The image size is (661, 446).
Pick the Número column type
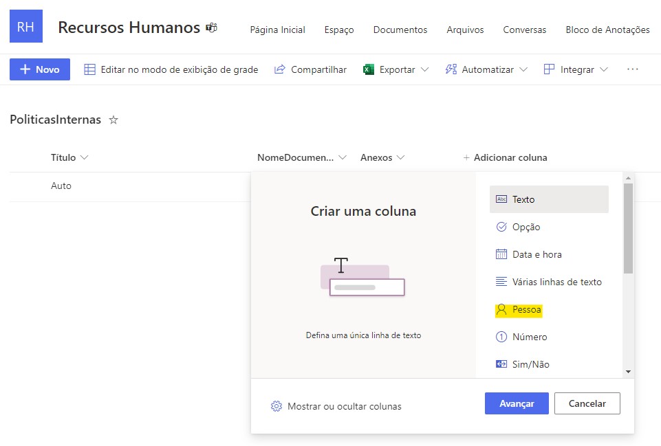pos(529,337)
